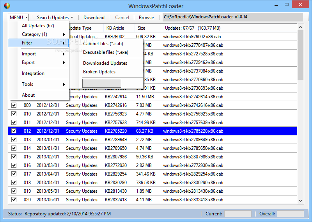The image size is (312, 222).
Task: Click the Current progress bar
Action: pyautogui.click(x=238, y=214)
